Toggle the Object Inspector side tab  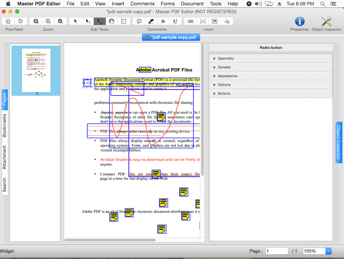click(x=339, y=142)
